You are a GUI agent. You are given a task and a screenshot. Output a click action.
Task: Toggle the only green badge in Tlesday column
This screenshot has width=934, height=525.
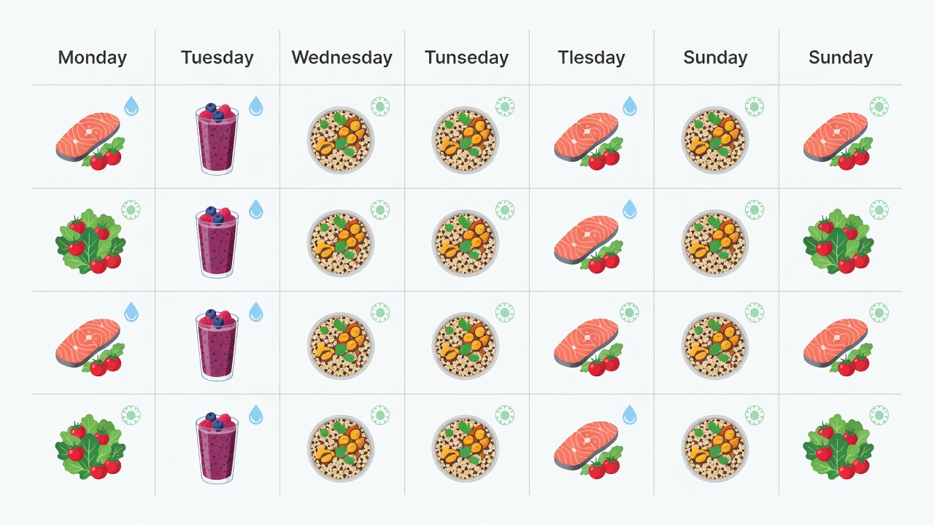tap(629, 313)
